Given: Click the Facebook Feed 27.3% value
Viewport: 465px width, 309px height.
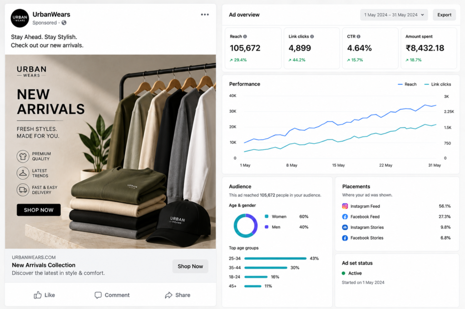Looking at the screenshot, I should coord(445,217).
